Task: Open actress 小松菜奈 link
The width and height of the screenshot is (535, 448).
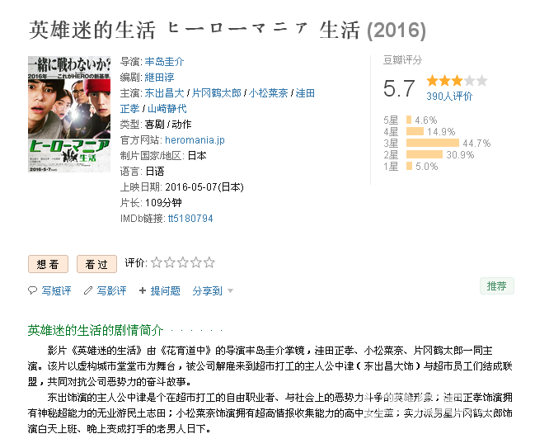Action: click(268, 93)
